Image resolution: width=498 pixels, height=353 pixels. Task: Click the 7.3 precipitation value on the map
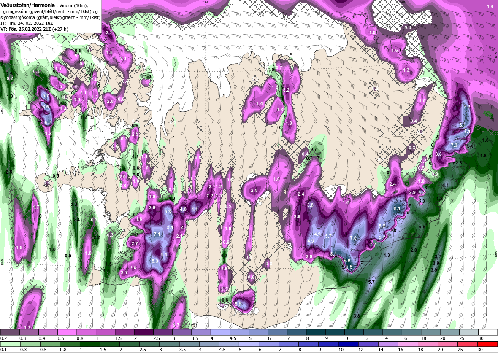tap(454, 145)
